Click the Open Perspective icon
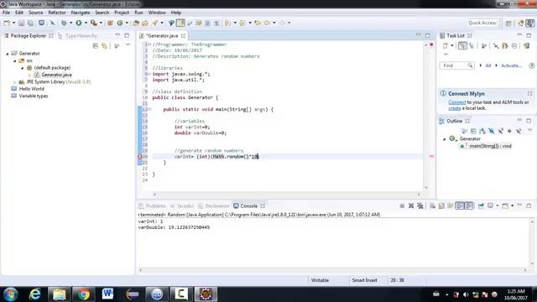Viewport: 537px width, 302px height. [508, 23]
